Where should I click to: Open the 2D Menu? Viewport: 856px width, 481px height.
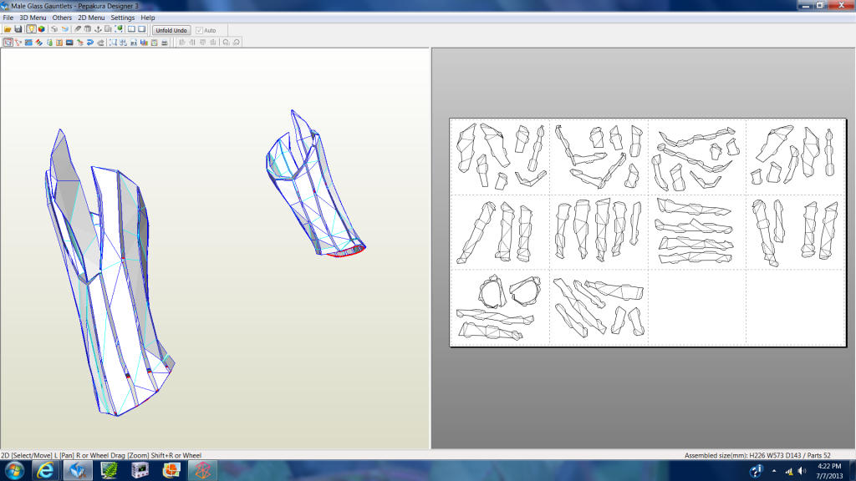(x=91, y=18)
